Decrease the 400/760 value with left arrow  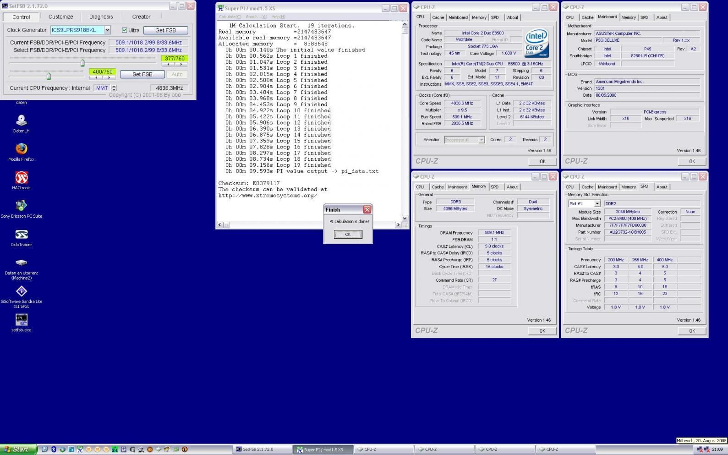[96, 78]
